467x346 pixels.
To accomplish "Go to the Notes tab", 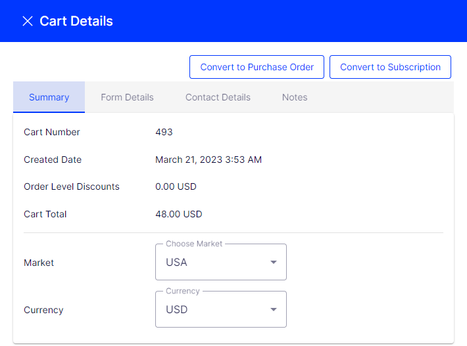I will pos(295,97).
